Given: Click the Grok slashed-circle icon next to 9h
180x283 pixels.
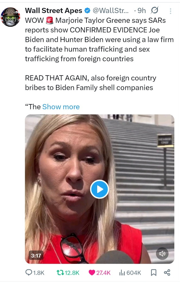Looking at the screenshot, I should (154, 10).
